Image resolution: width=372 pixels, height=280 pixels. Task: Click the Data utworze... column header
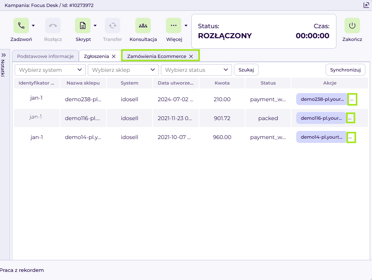176,83
